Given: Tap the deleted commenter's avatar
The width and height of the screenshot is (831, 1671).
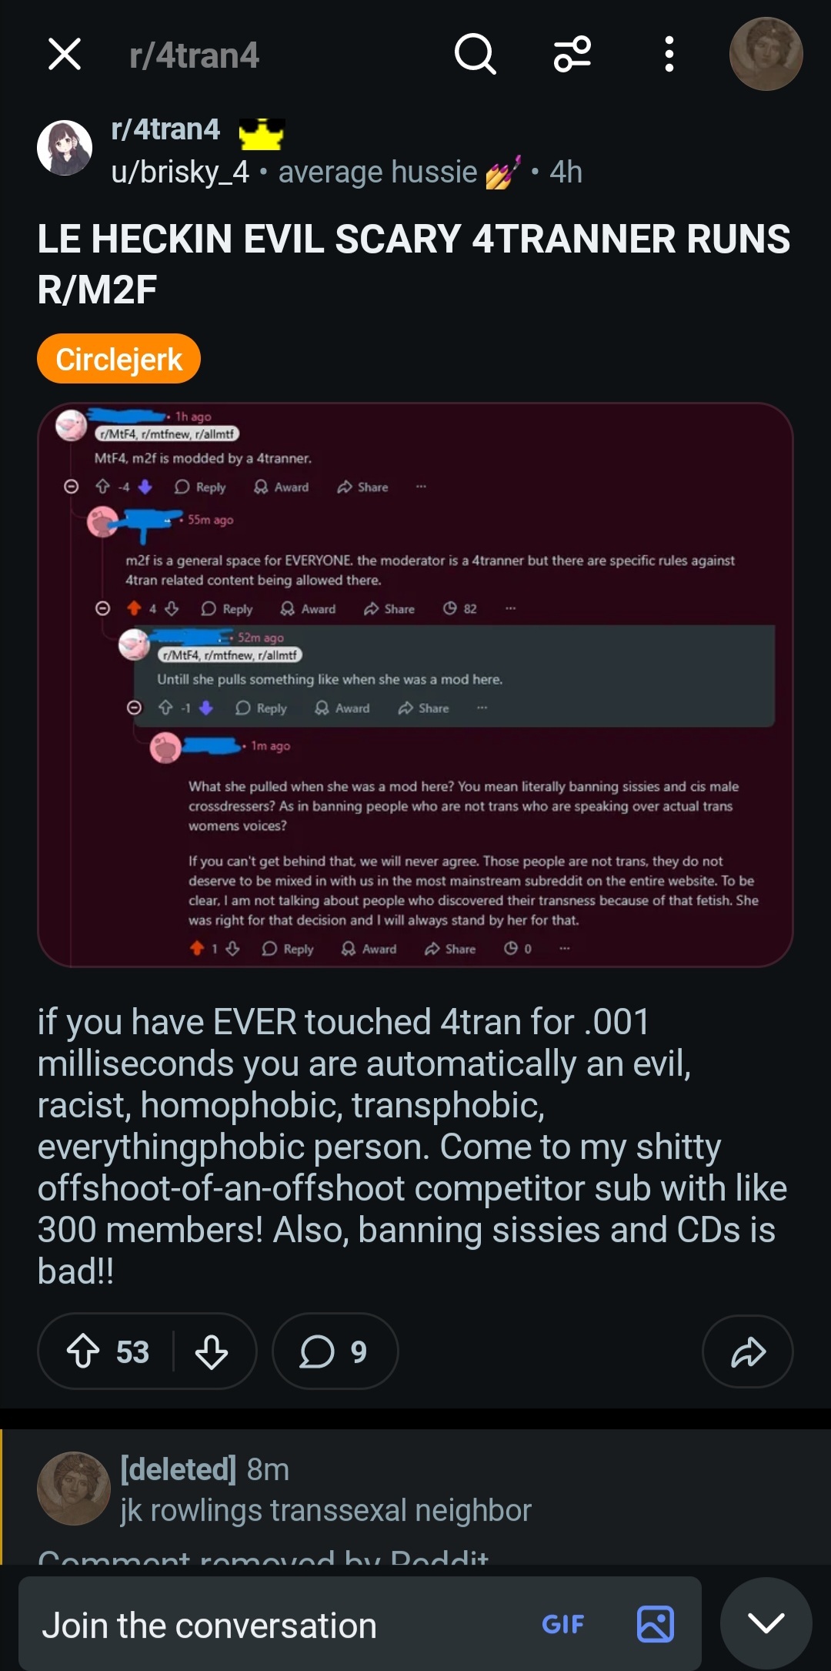Looking at the screenshot, I should [74, 1488].
